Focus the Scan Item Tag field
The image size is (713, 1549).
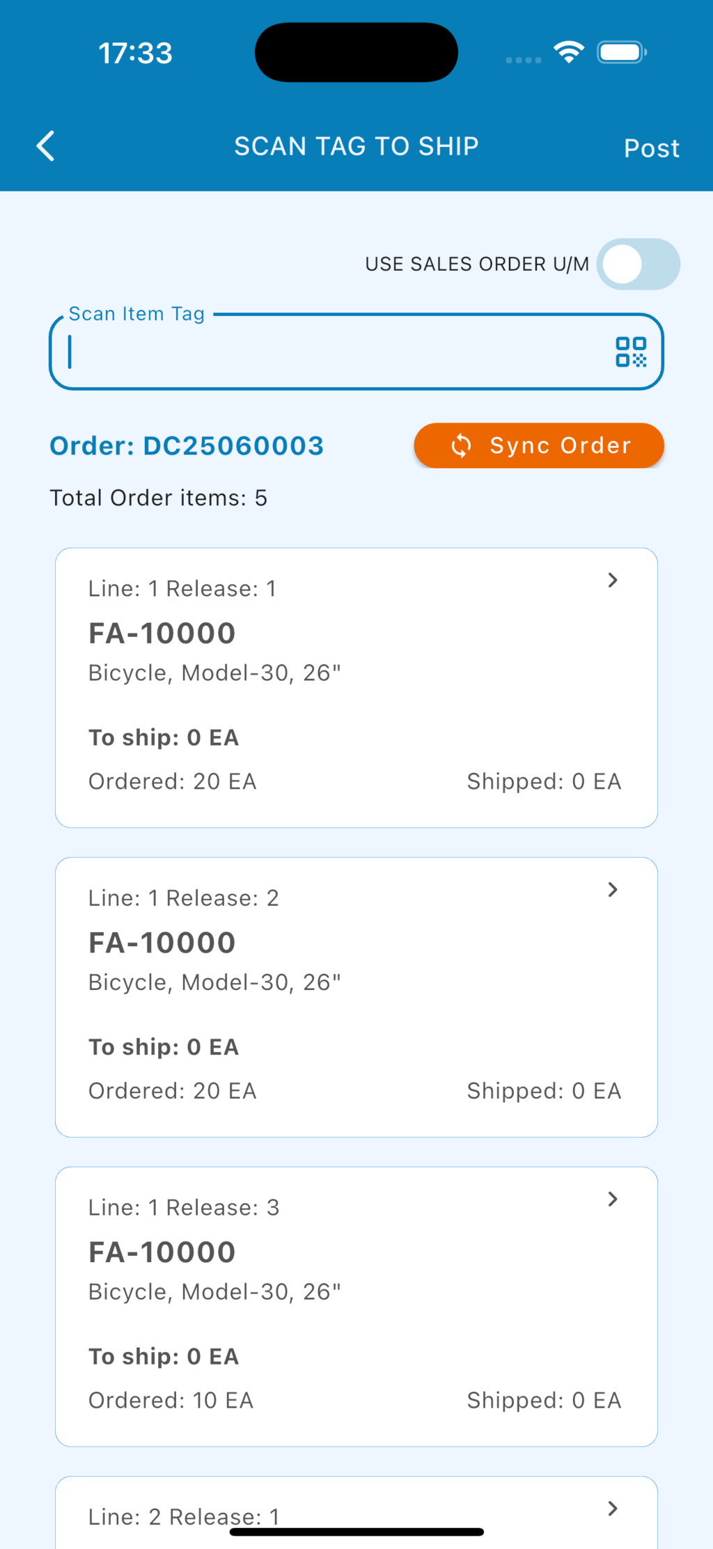pos(334,352)
